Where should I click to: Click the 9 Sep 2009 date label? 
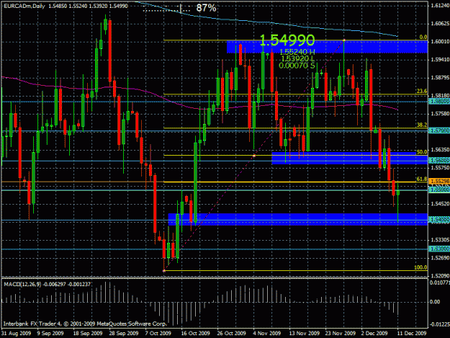tap(50, 333)
